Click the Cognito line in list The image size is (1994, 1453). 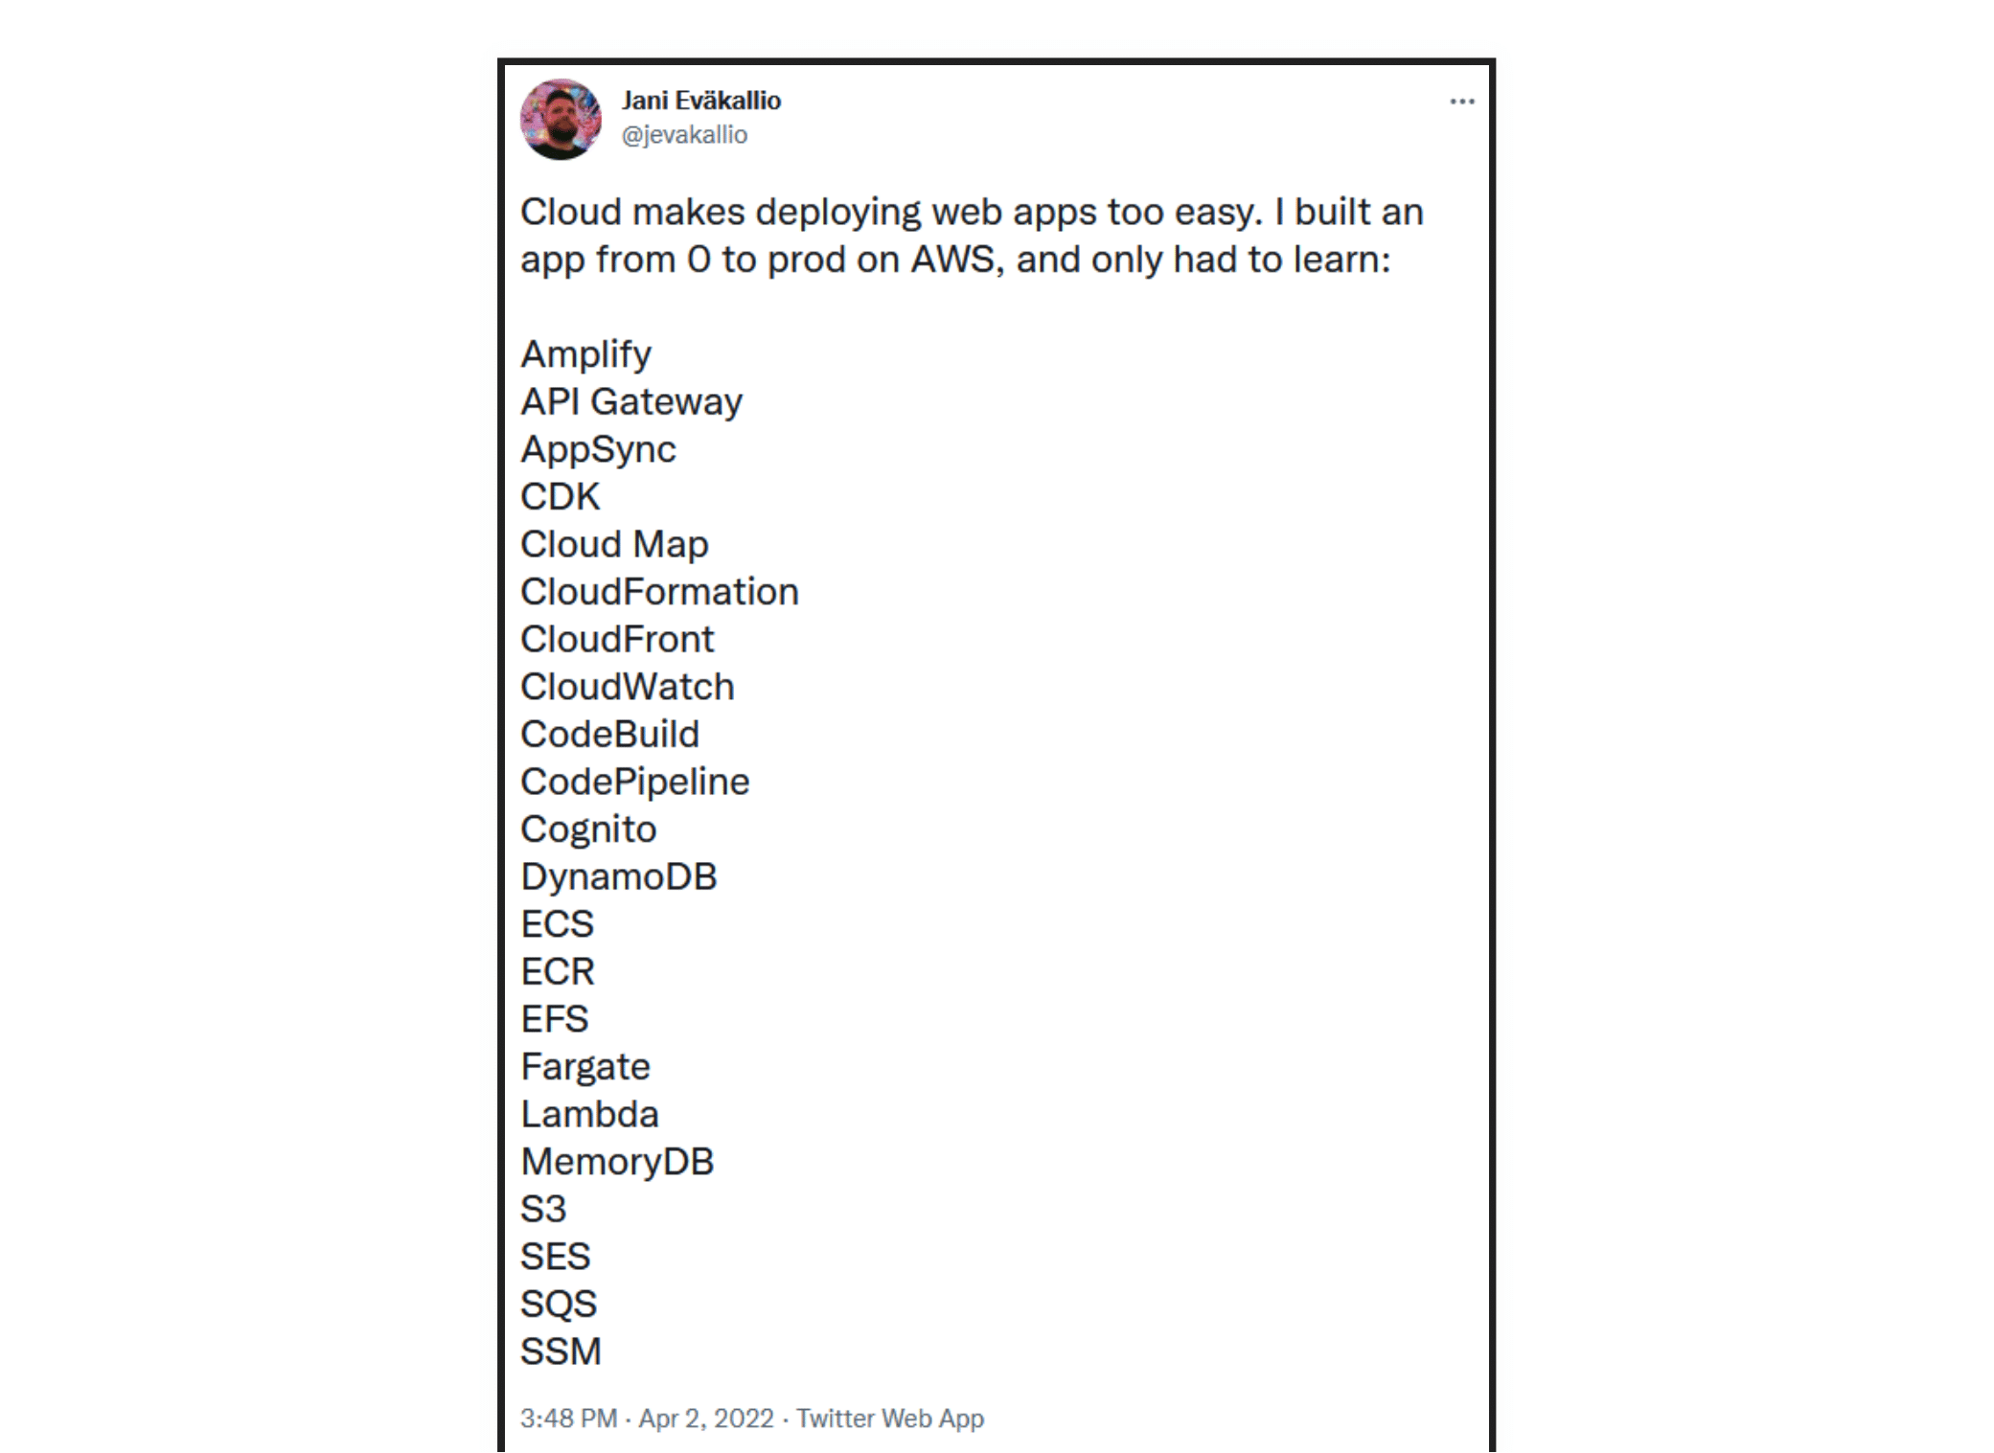coord(588,829)
